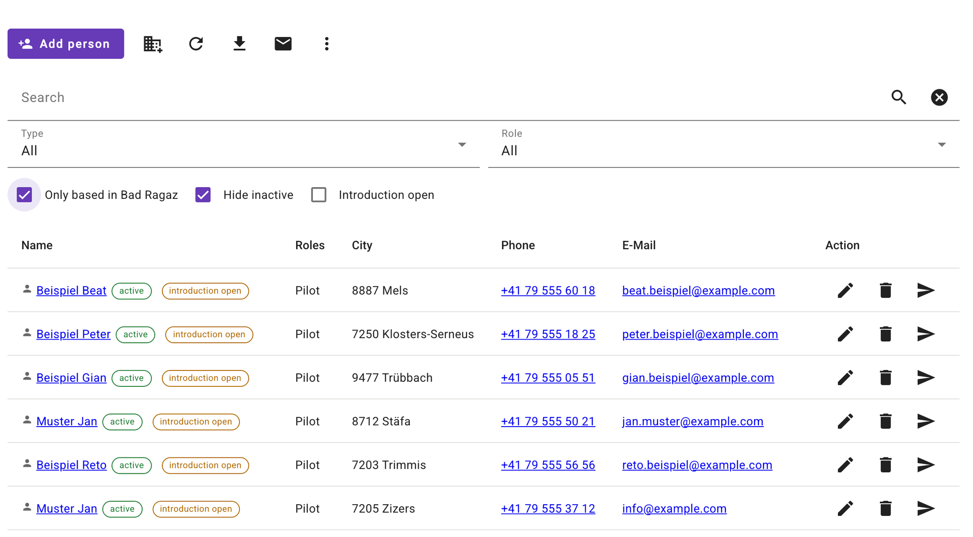
Task: Click the Name column header
Action: [37, 245]
